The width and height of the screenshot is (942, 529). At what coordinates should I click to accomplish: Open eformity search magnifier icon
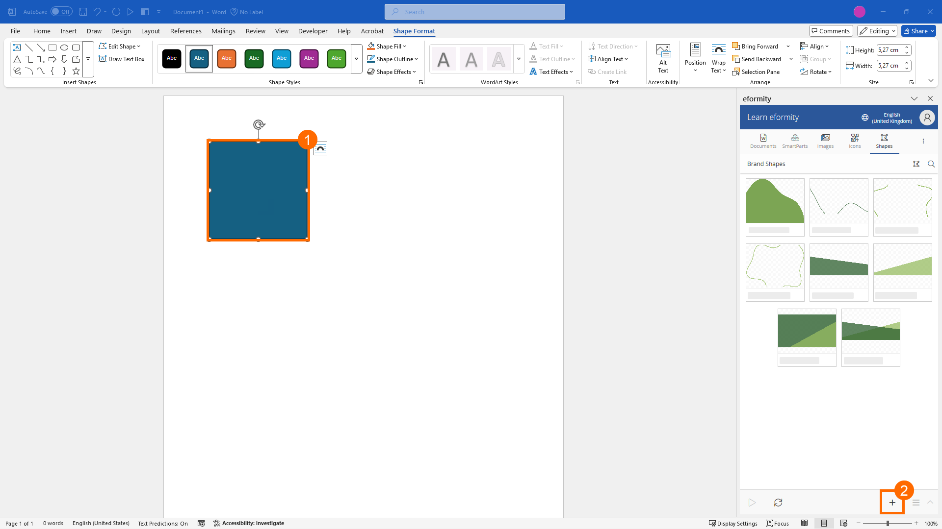[931, 164]
